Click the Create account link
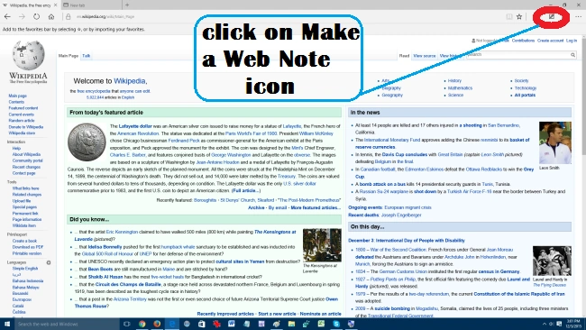 (x=550, y=41)
